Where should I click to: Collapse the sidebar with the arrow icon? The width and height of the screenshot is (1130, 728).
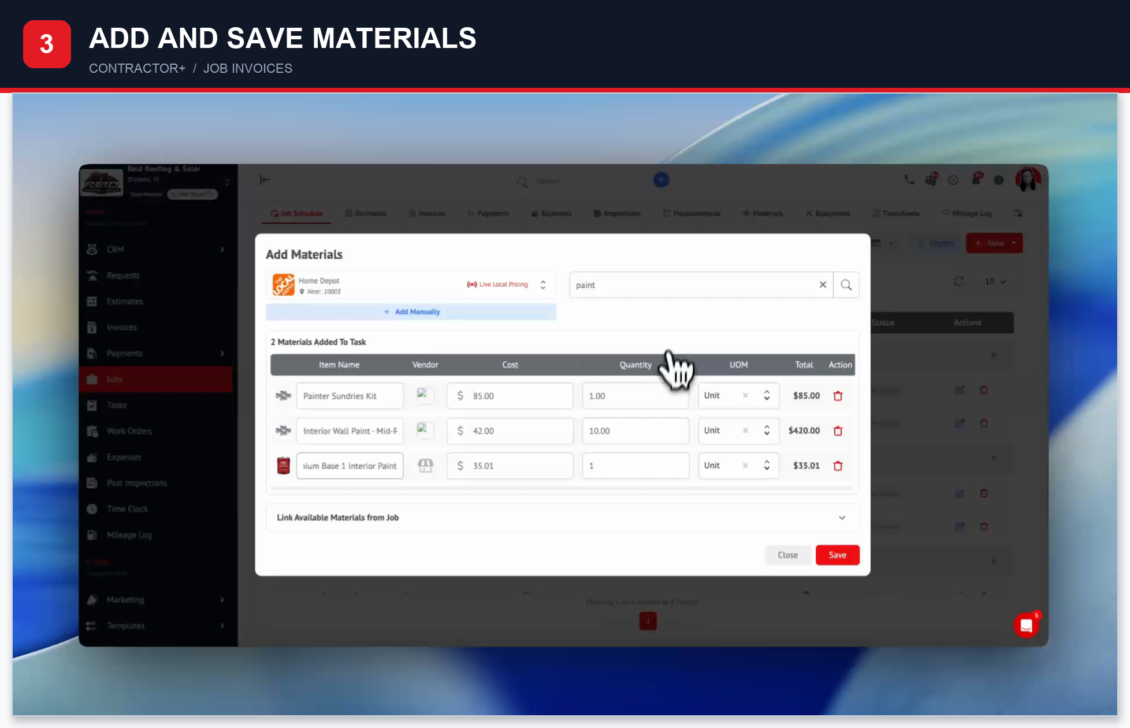[265, 180]
